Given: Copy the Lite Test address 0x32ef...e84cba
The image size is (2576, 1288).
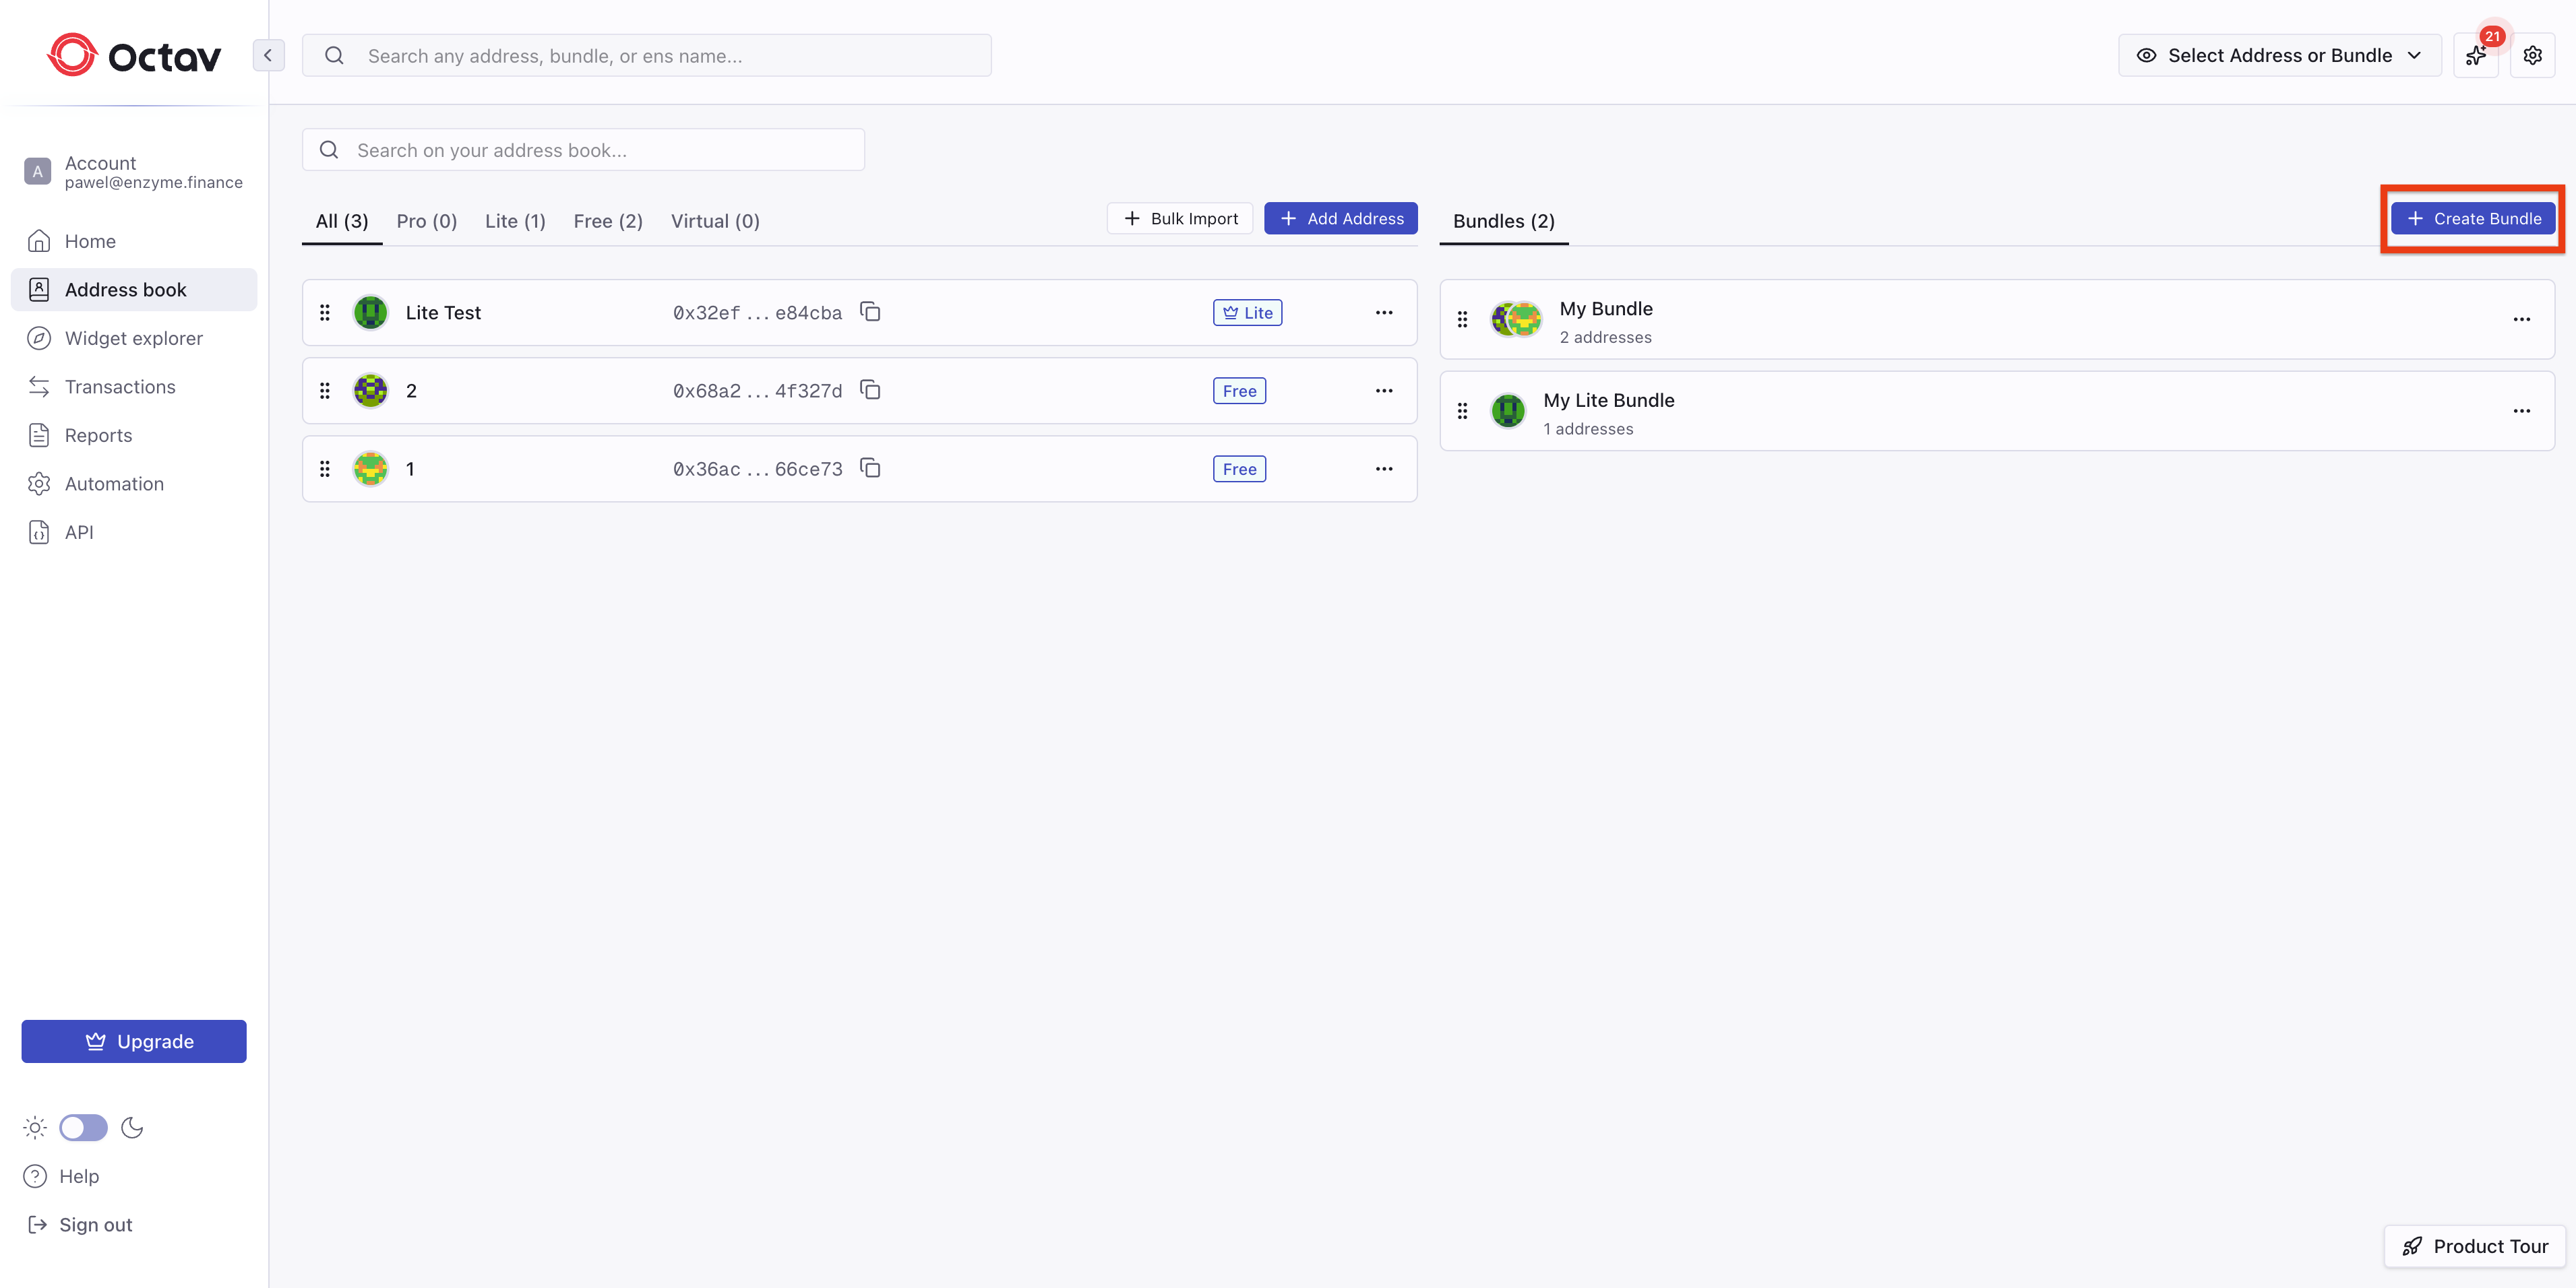Looking at the screenshot, I should click(870, 312).
